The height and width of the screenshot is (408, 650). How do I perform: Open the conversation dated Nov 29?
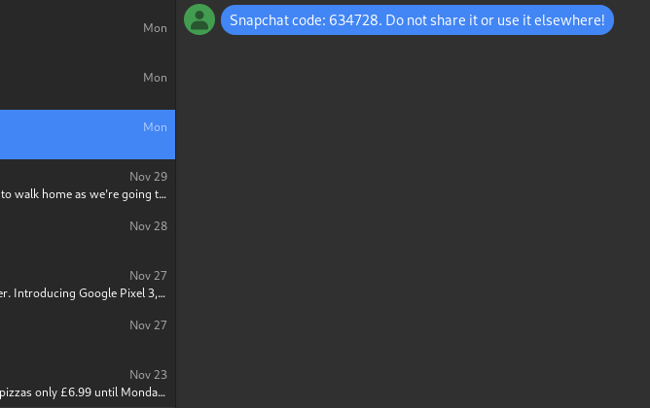pyautogui.click(x=88, y=185)
